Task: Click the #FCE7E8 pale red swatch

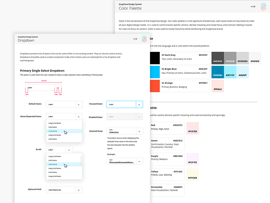Action: point(192,128)
